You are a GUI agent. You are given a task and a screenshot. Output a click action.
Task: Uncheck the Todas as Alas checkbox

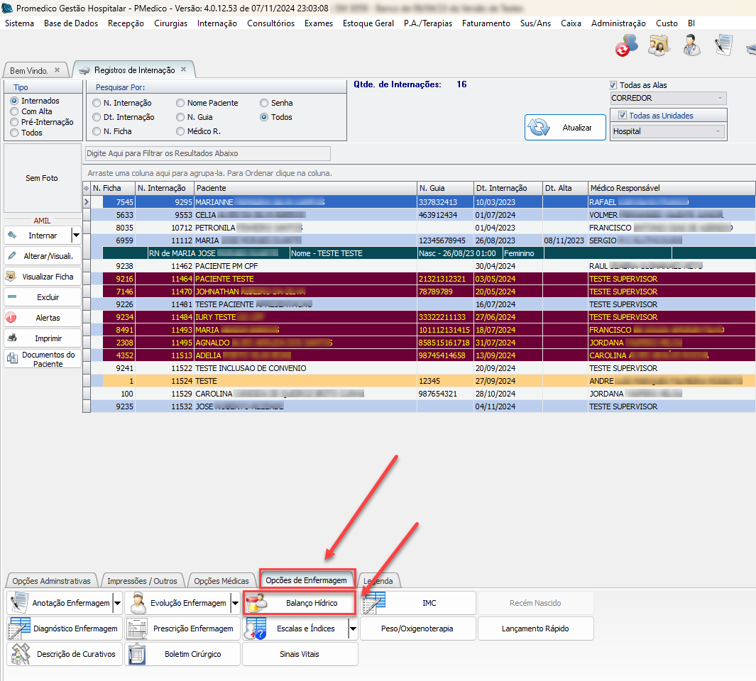[x=614, y=85]
